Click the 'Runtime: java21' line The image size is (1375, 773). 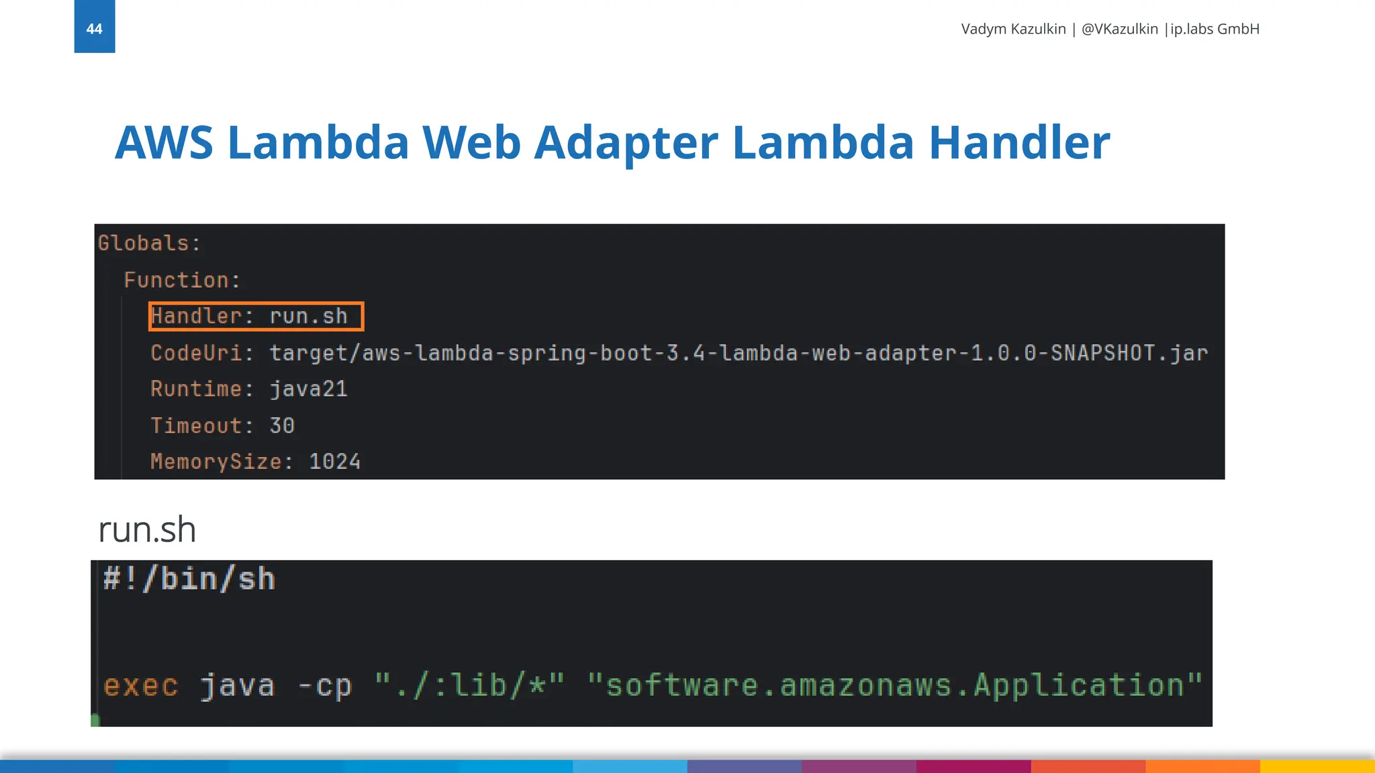coord(249,389)
